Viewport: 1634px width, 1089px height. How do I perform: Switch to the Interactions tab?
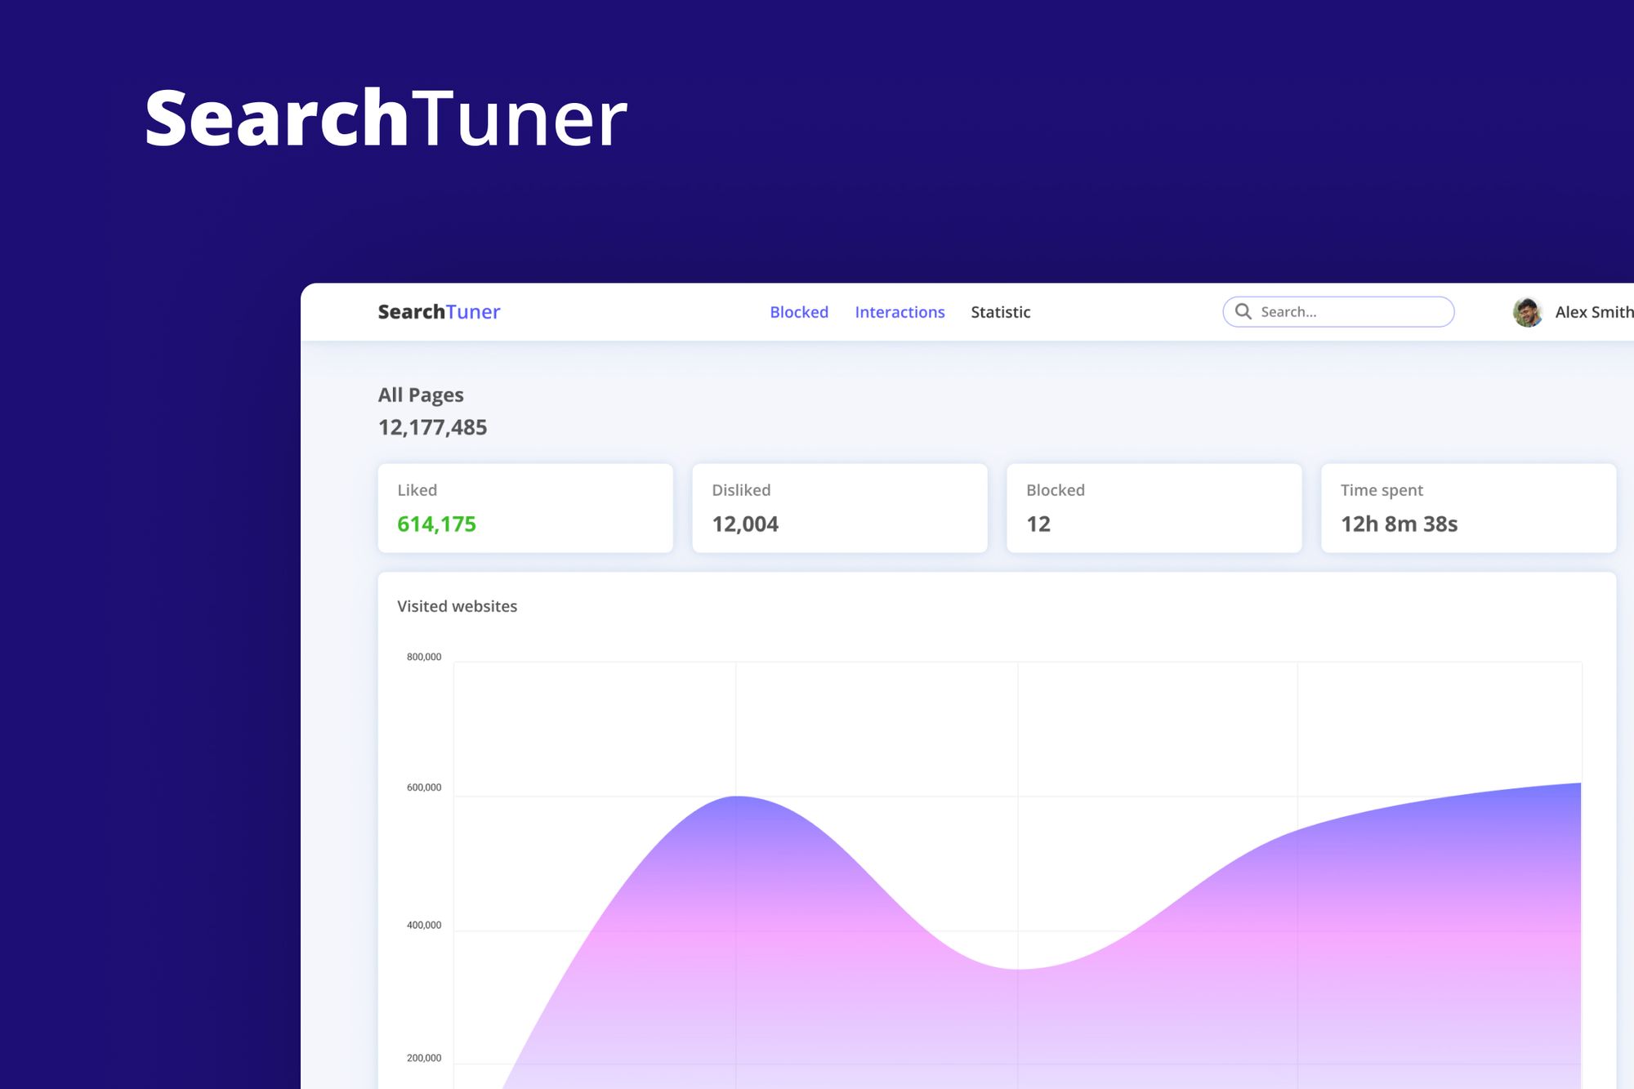click(x=900, y=312)
